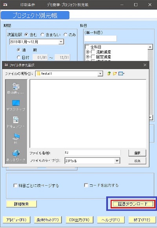Select the PC shortcut in sidebar
Screen dimensions: 157x228
16,139
